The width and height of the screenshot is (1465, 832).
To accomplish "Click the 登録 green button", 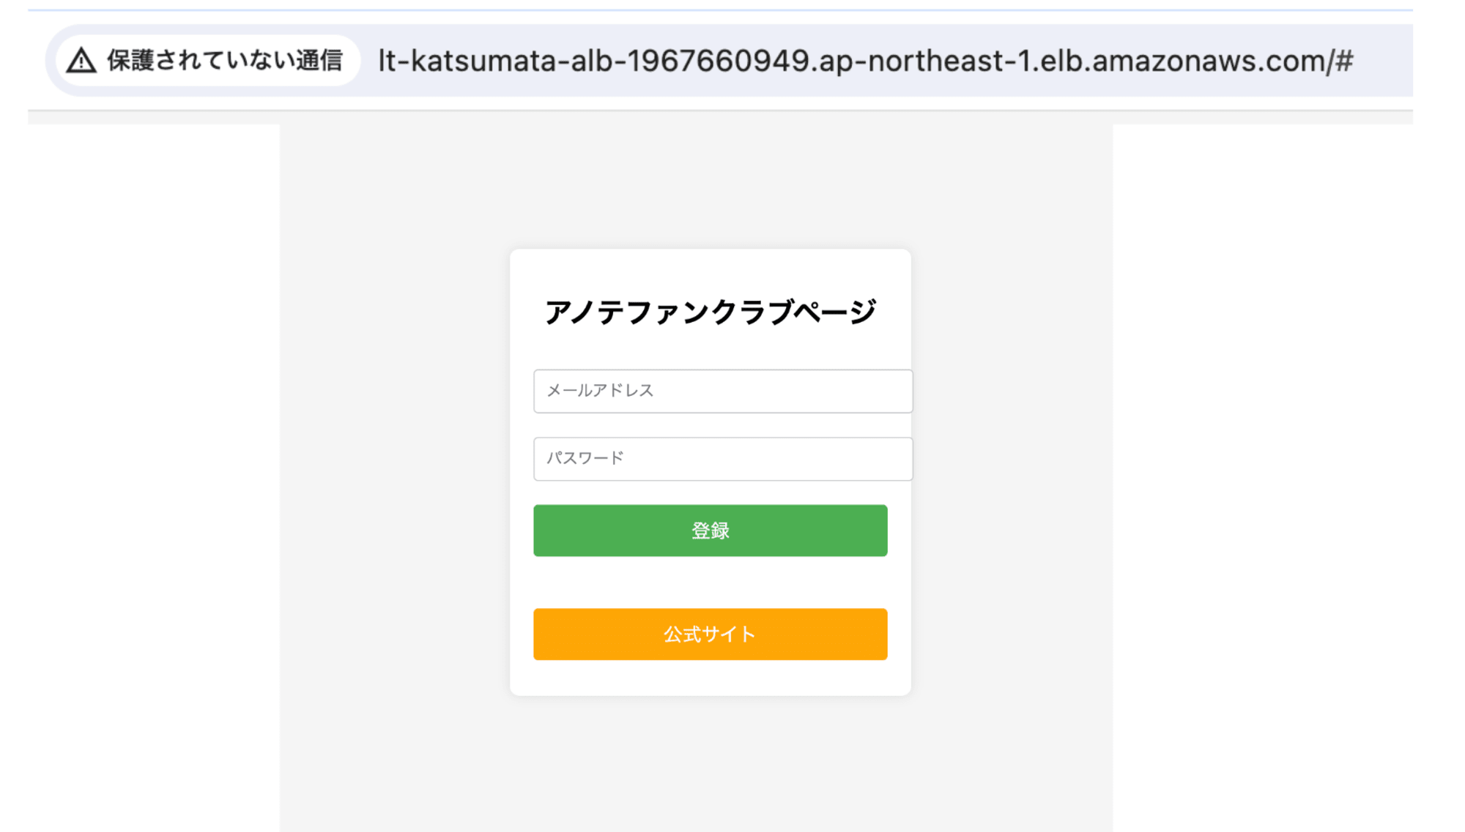I will click(x=711, y=531).
